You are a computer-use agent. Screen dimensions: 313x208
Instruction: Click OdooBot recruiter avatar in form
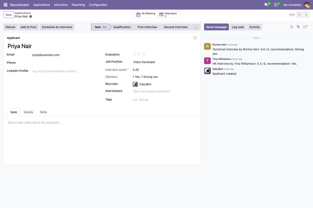pos(135,84)
